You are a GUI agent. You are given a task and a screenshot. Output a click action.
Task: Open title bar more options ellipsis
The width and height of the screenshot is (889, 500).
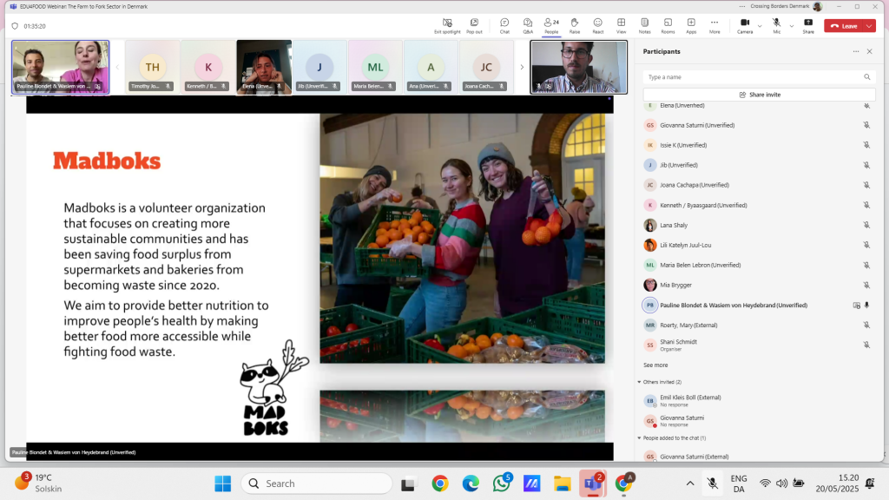click(742, 6)
